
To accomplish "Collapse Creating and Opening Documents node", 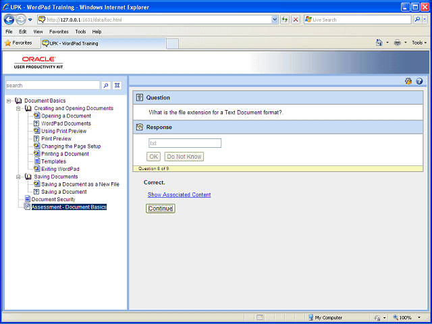I will pyautogui.click(x=18, y=109).
